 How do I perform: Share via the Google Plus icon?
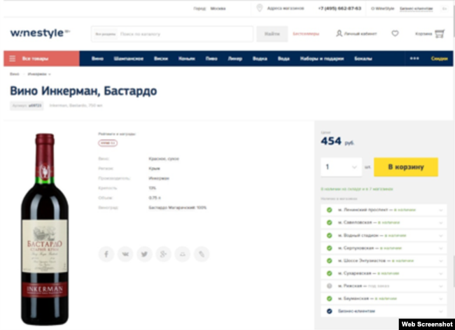point(163,254)
